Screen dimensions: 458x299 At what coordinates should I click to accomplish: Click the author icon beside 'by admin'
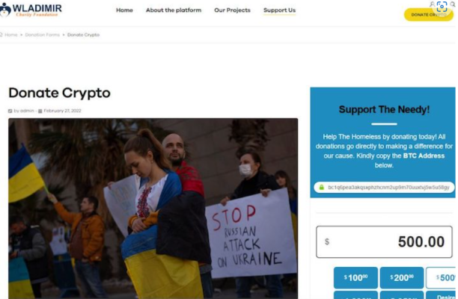(10, 111)
